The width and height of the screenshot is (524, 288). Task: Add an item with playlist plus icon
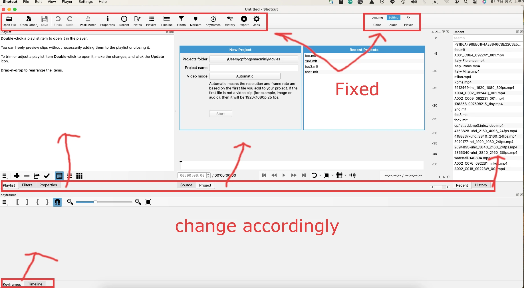pyautogui.click(x=17, y=176)
